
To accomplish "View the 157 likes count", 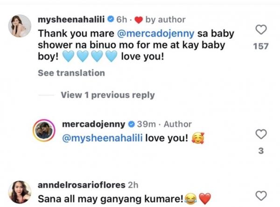I will coord(261,46).
